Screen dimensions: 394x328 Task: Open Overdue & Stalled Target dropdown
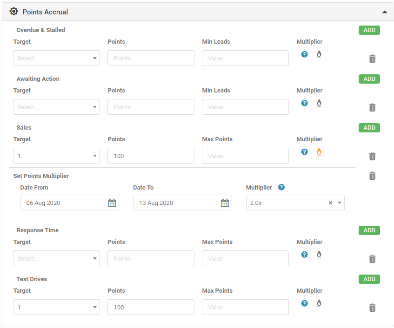[x=56, y=59]
